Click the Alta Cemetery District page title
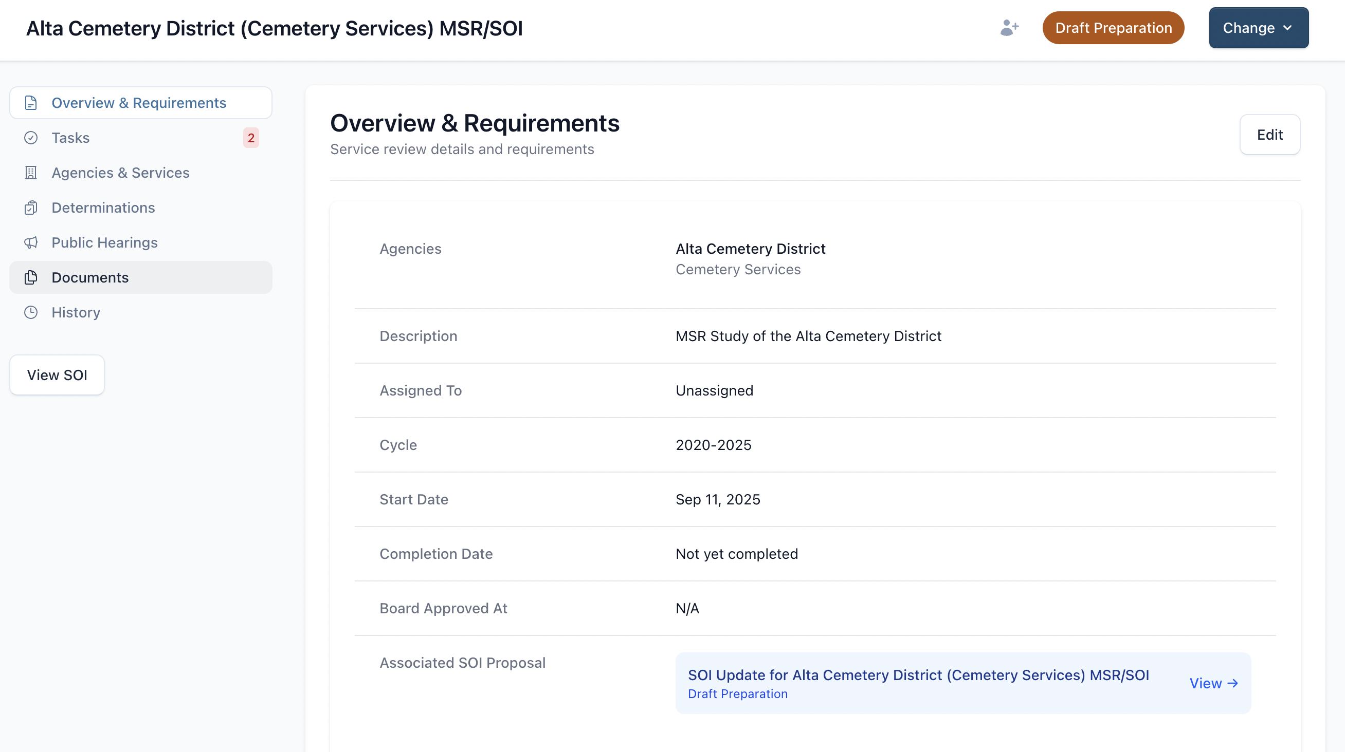This screenshot has height=752, width=1345. click(x=274, y=28)
